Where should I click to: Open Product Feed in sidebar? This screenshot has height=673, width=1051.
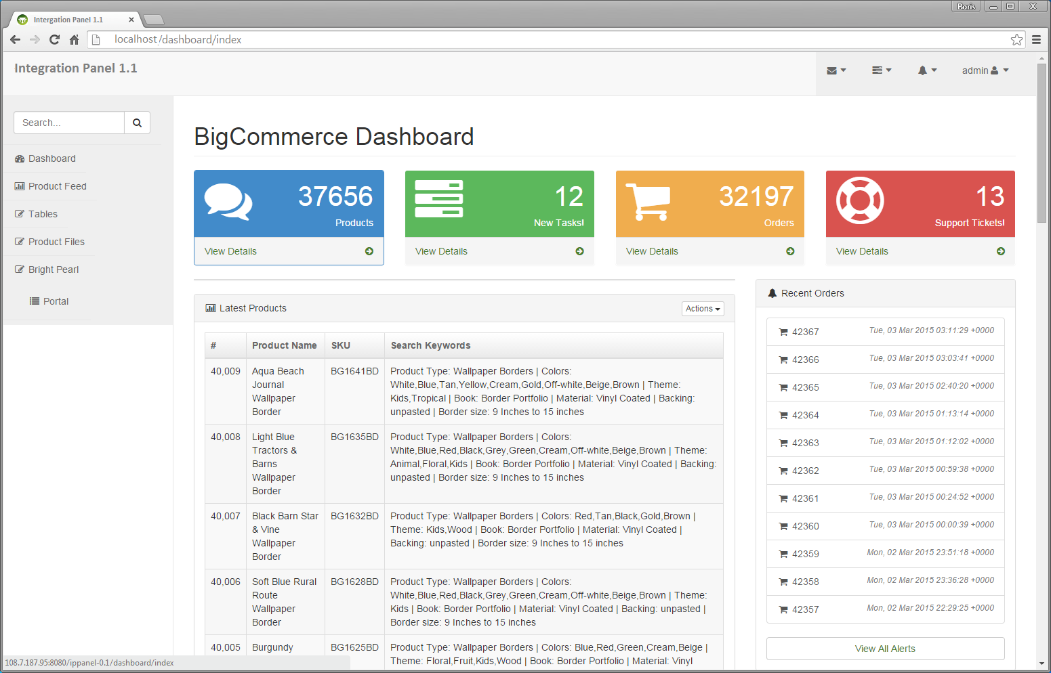(57, 186)
